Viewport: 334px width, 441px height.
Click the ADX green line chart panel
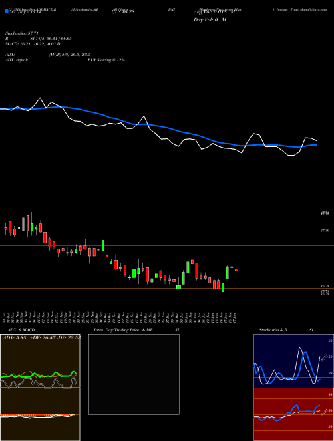[x=40, y=361]
